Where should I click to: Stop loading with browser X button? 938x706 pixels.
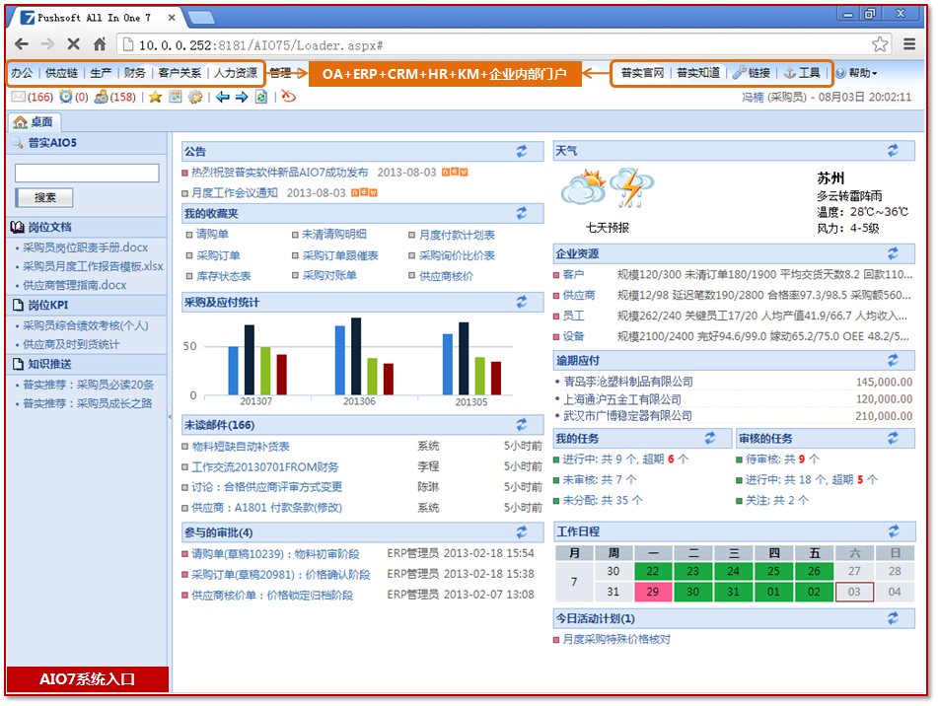click(73, 44)
